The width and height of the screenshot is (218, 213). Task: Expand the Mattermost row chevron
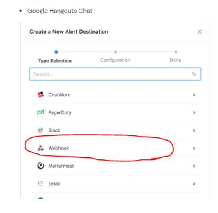tap(194, 166)
